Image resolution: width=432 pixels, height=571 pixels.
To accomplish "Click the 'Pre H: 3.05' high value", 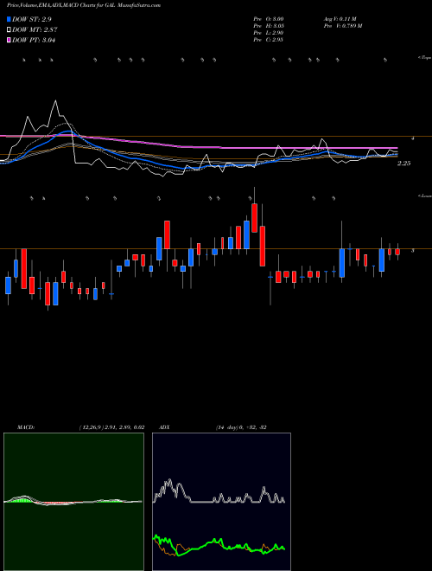I will (269, 26).
